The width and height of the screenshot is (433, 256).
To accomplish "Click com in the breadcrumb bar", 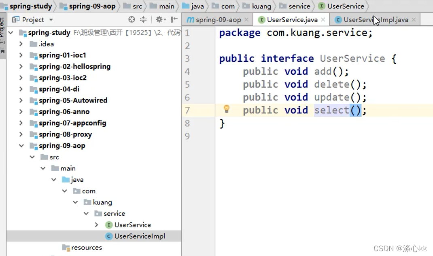I will 223,6.
